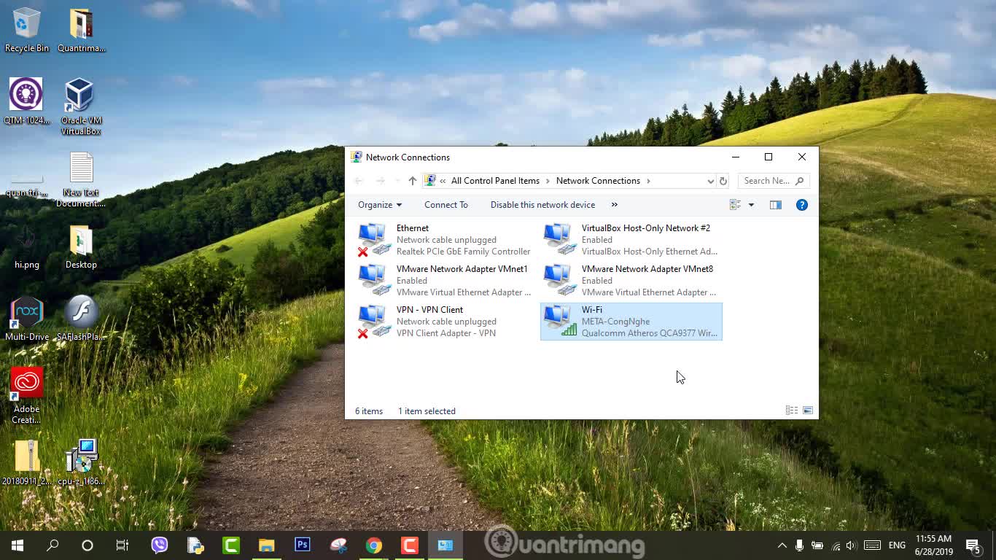Refresh the Network Connections address bar
The image size is (996, 560).
coord(723,181)
